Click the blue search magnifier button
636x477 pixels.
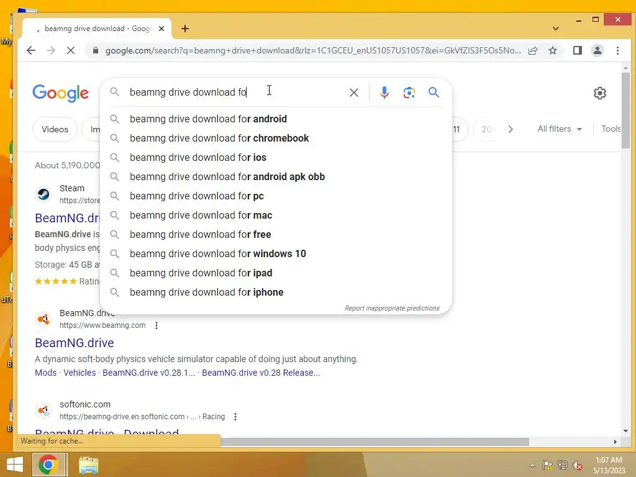434,93
